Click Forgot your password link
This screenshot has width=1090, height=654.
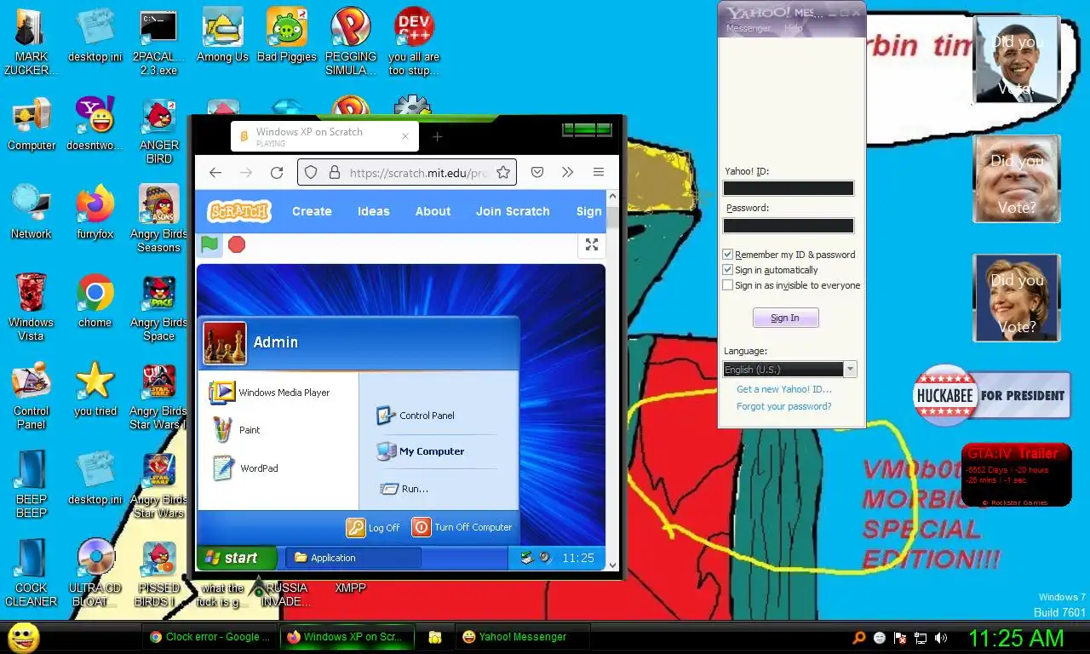(783, 406)
